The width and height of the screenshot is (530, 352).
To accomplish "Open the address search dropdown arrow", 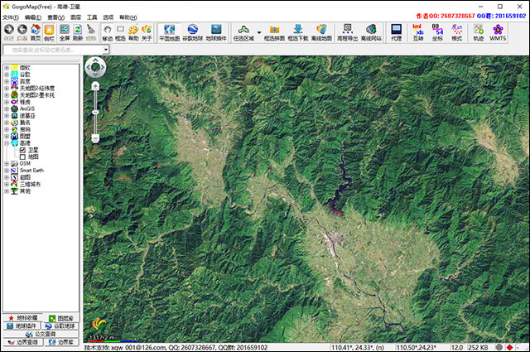I will tap(105, 50).
